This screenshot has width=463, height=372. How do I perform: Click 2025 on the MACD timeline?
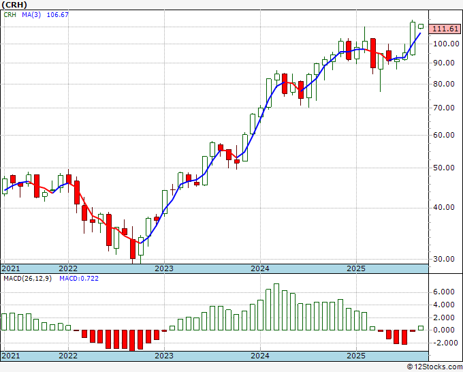(x=356, y=356)
